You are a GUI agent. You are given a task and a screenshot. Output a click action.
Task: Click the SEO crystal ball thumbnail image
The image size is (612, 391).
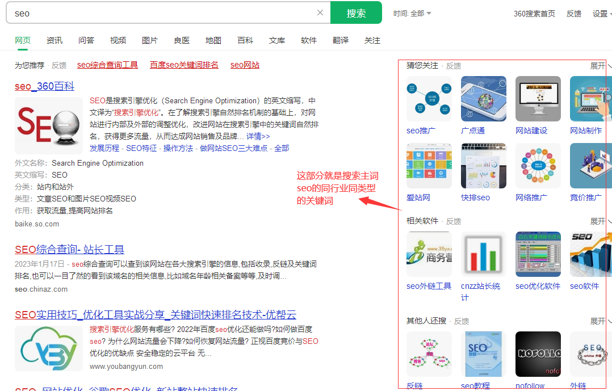coord(49,125)
